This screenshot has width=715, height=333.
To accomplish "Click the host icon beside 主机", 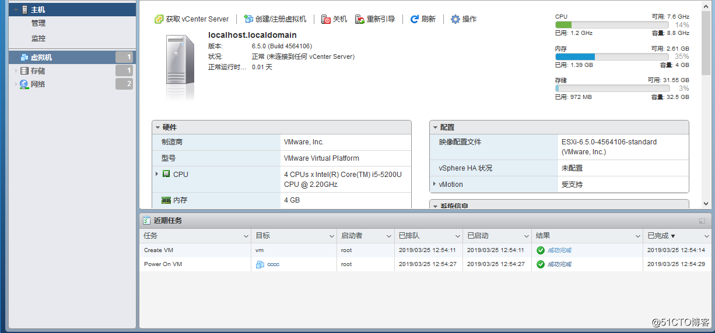I will (x=24, y=10).
